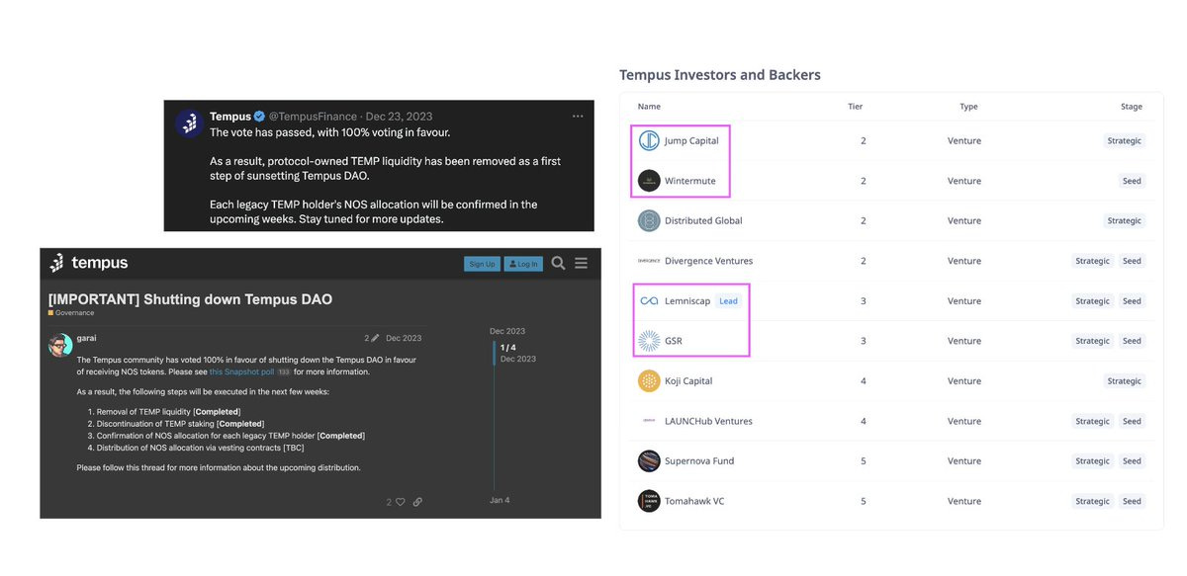This screenshot has height=576, width=1187.
Task: Click the Tomahawk VC logo
Action: (649, 501)
